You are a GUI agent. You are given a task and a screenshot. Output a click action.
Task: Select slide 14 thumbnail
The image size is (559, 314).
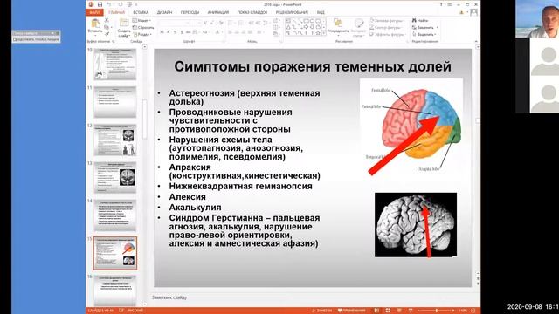pyautogui.click(x=115, y=215)
